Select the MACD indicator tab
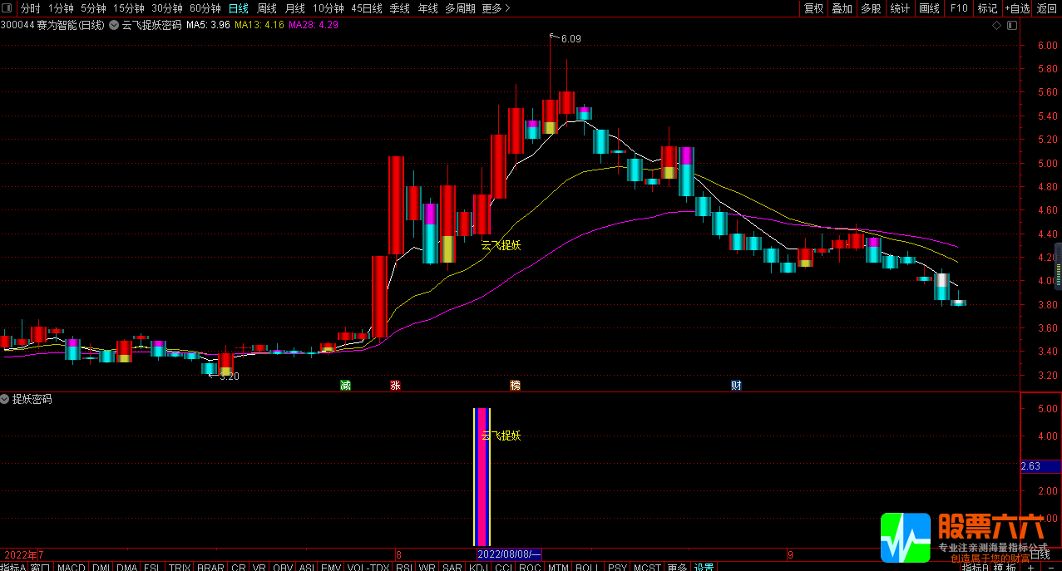Screen dimensions: 1062x571 72,567
